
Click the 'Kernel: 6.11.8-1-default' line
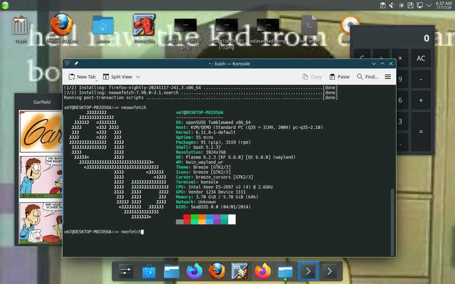205,132
